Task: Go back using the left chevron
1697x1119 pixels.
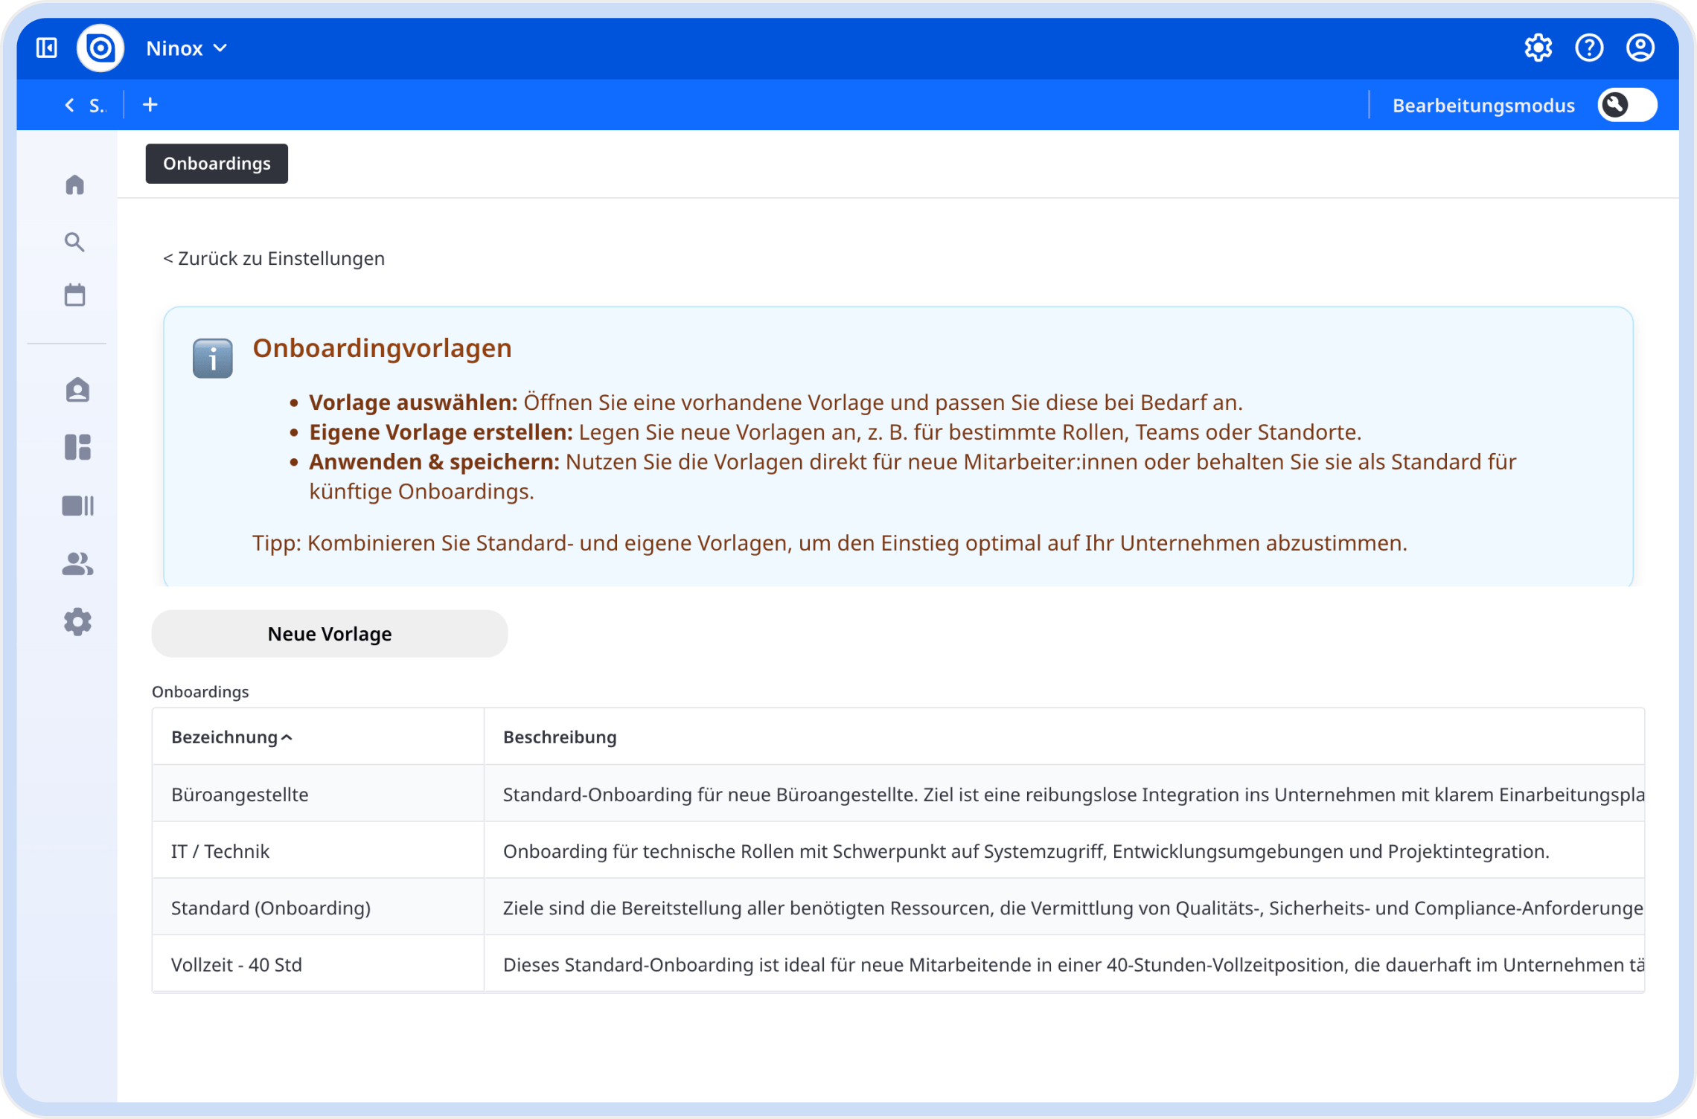Action: [x=69, y=105]
